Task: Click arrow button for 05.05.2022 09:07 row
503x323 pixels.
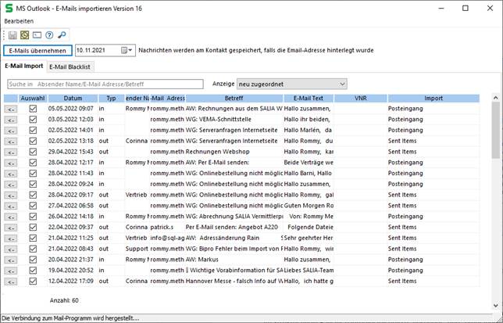Action: point(11,109)
